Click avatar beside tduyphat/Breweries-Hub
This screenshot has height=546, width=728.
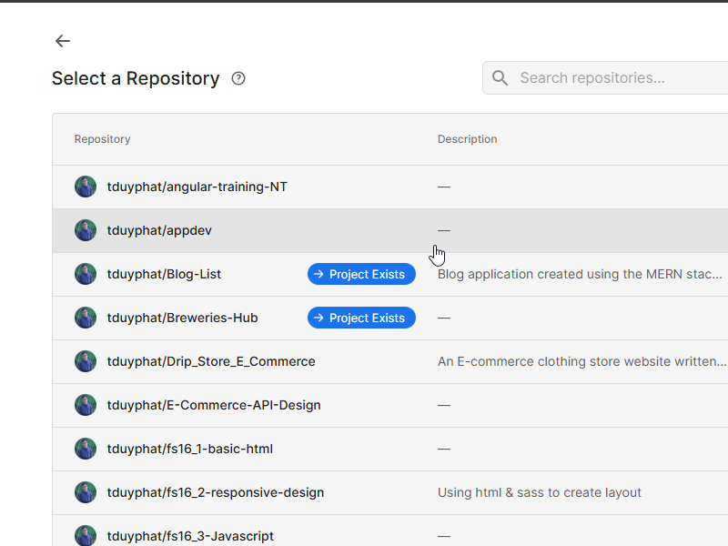pyautogui.click(x=86, y=318)
